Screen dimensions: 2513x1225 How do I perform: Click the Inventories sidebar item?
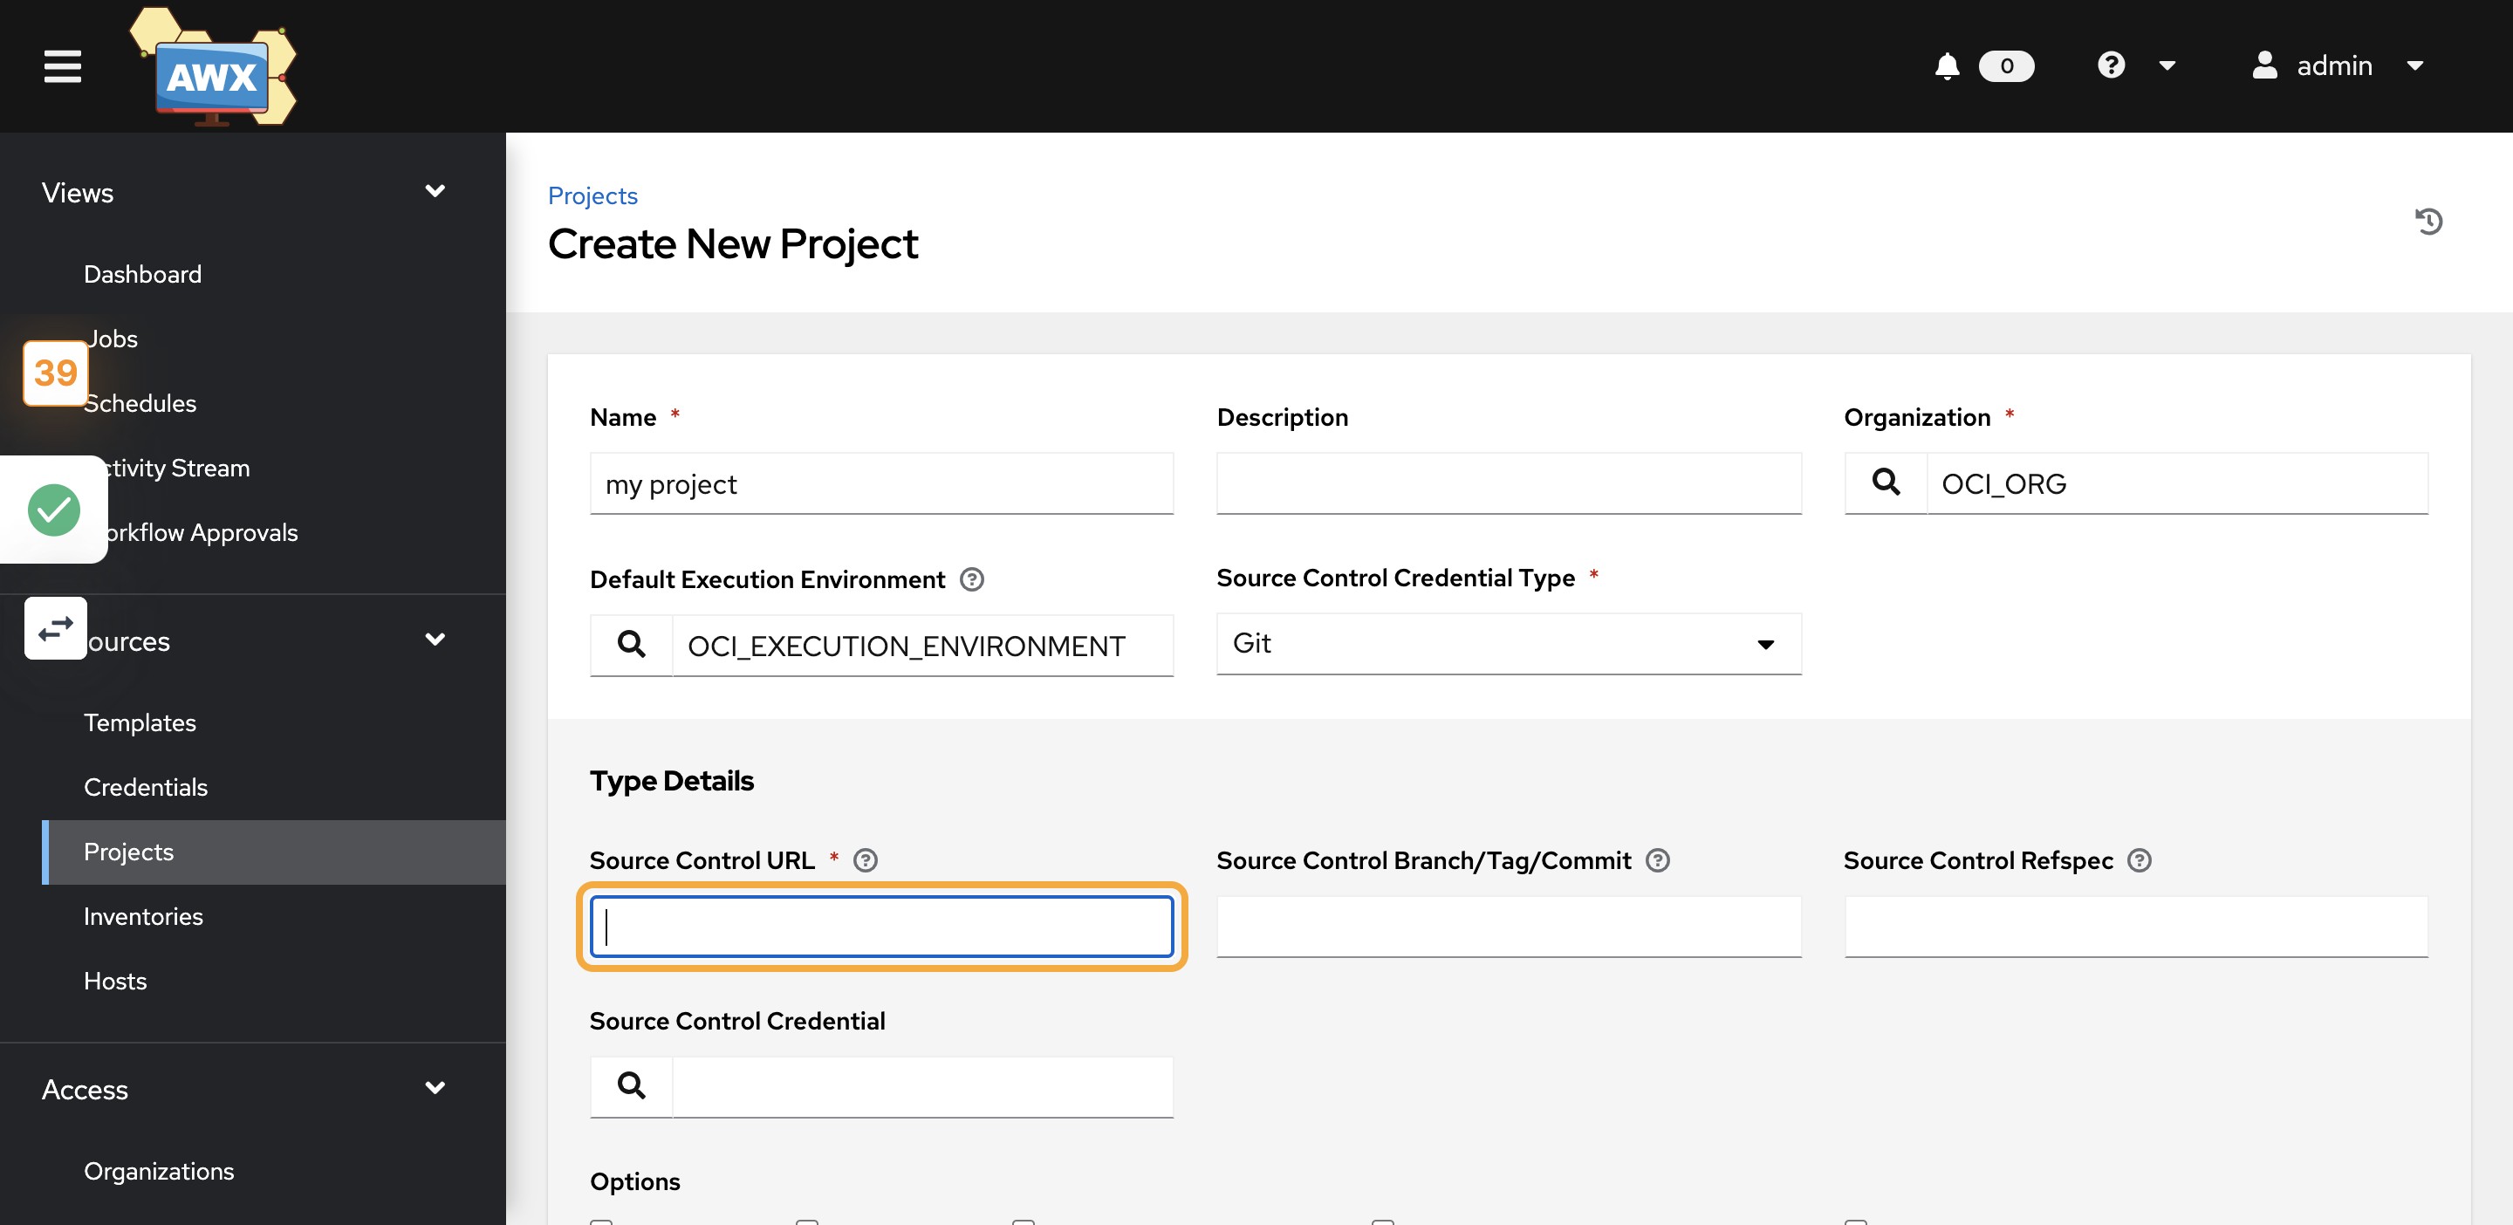pos(144,914)
